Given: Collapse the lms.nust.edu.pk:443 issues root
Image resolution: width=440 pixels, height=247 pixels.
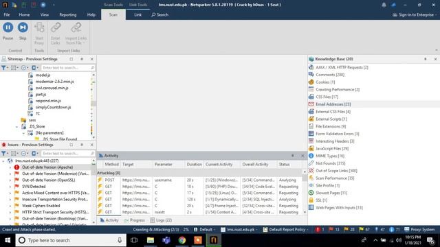Looking at the screenshot, I should click(x=3, y=161).
